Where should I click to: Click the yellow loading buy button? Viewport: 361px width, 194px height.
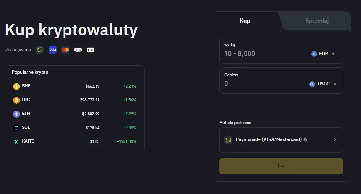coord(281,166)
